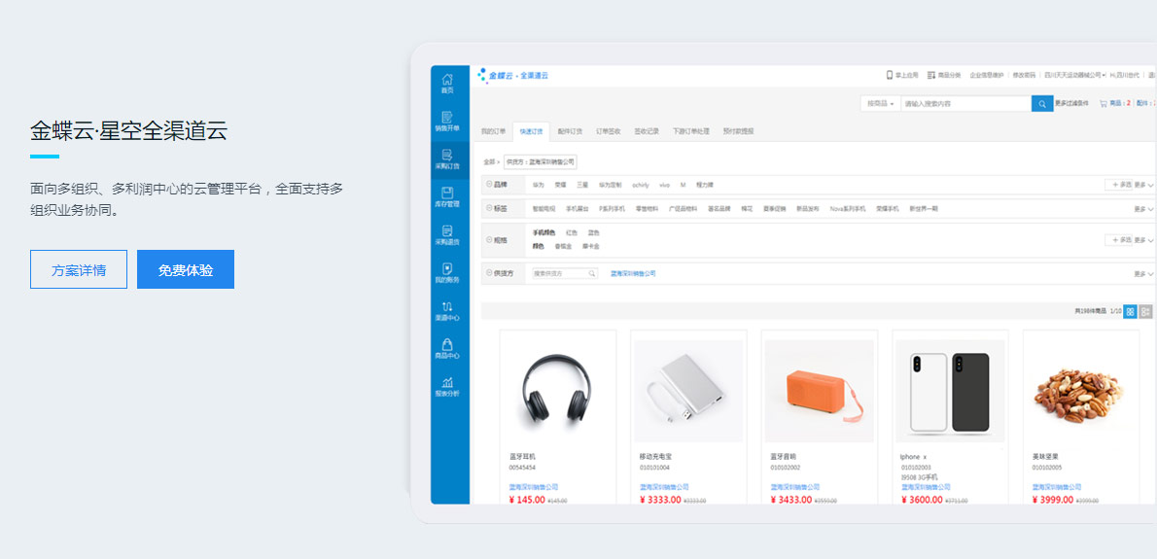Image resolution: width=1157 pixels, height=559 pixels.
Task: Click 蓝海深圳销售公司 link in 供货方 row
Action: click(x=633, y=273)
